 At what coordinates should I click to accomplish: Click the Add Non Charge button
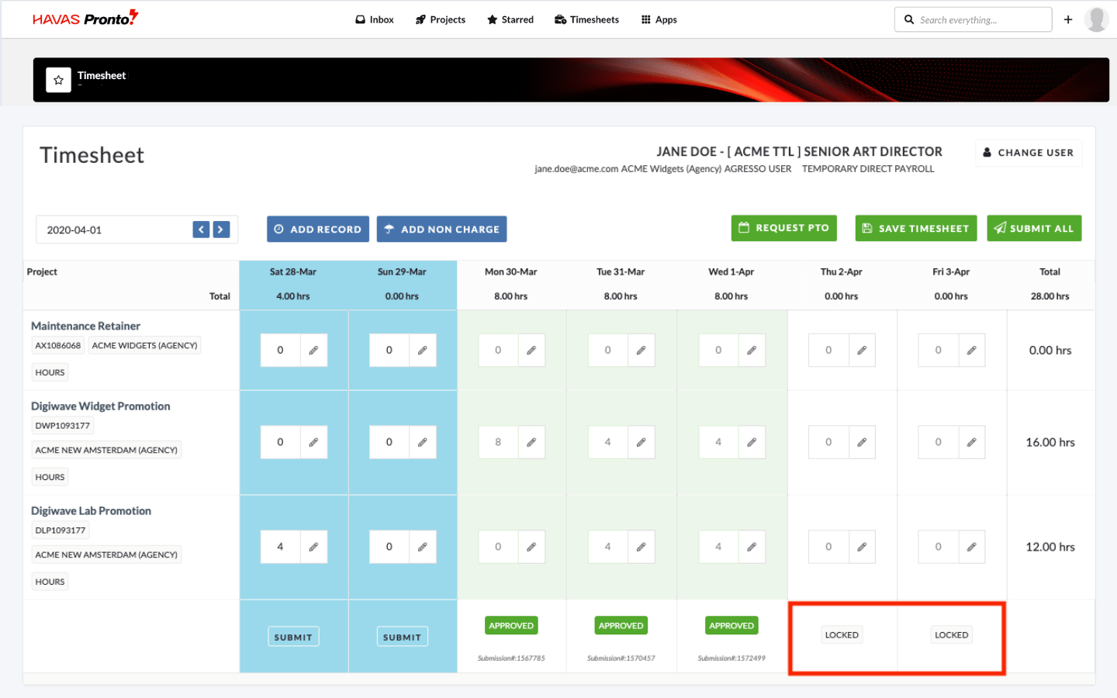click(442, 229)
